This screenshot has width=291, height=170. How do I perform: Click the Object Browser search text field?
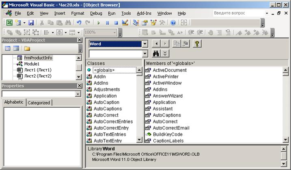[115, 54]
